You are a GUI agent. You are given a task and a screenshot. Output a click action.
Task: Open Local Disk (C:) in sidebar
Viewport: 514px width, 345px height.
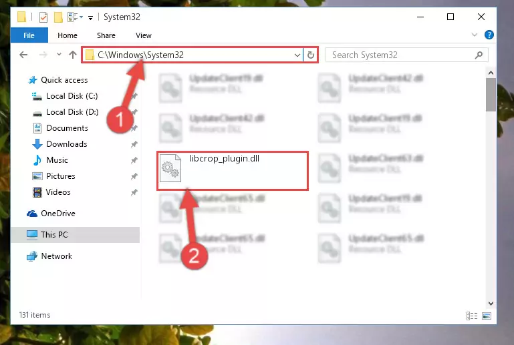pyautogui.click(x=72, y=96)
